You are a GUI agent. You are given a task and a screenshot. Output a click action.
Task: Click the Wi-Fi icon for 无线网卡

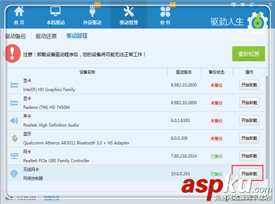(x=14, y=174)
